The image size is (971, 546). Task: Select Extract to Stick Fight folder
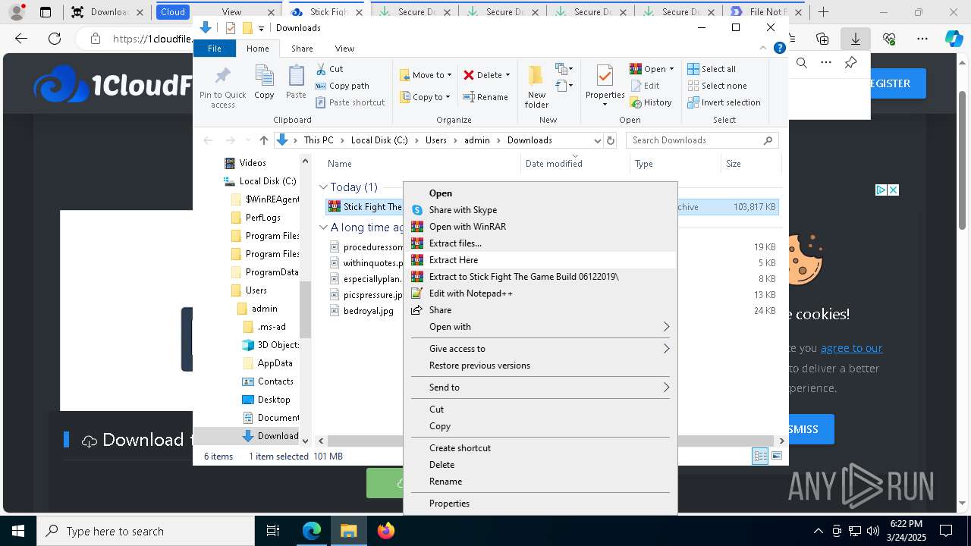click(540, 277)
